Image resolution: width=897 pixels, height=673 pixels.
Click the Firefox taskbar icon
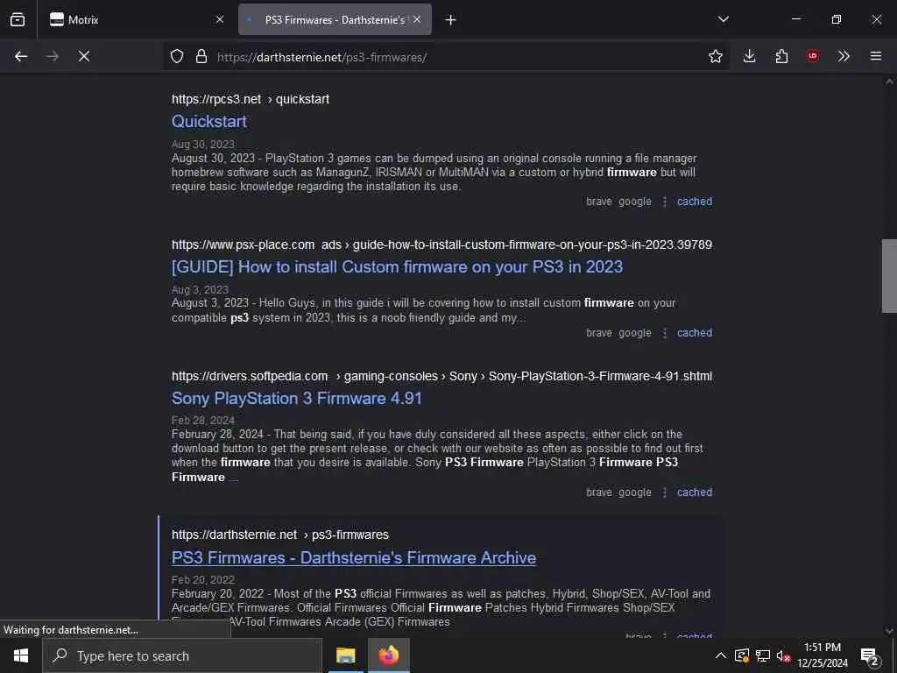pyautogui.click(x=388, y=655)
